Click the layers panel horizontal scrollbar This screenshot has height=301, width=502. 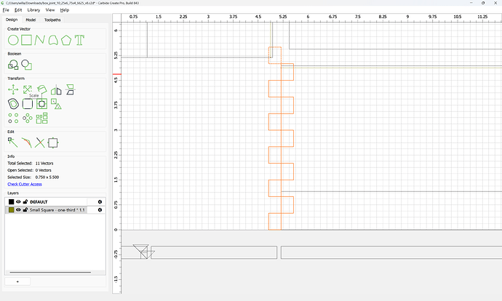[50, 273]
